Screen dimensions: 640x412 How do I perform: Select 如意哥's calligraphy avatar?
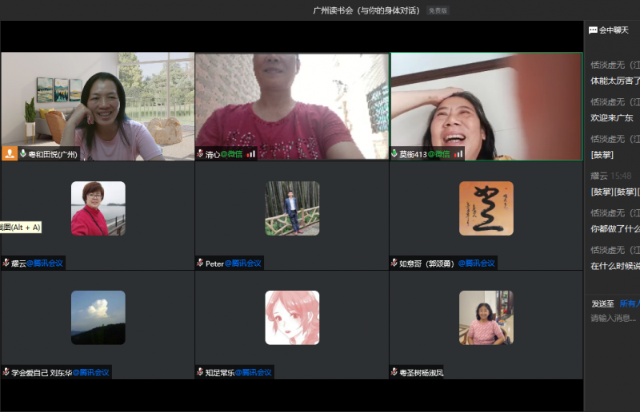click(x=486, y=208)
